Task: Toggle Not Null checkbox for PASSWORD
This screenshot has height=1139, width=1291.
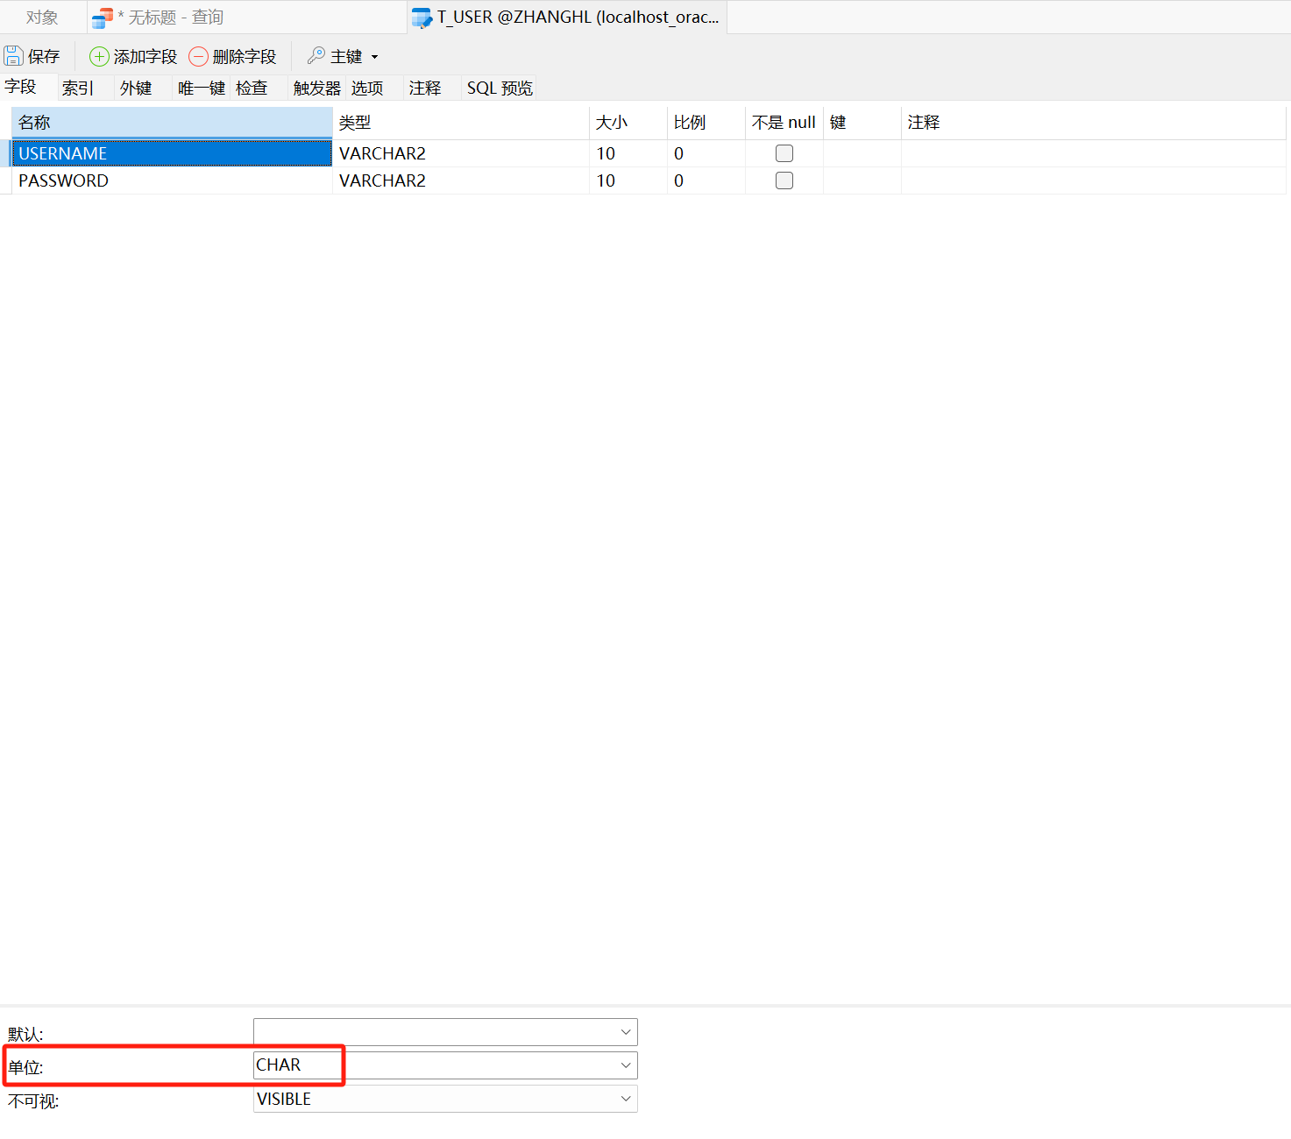Action: coord(784,180)
